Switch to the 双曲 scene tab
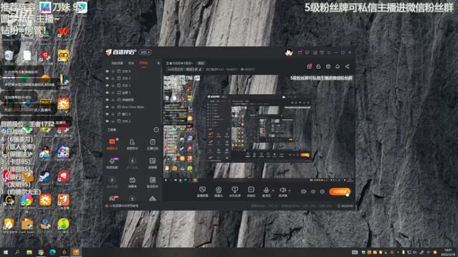 click(x=131, y=63)
